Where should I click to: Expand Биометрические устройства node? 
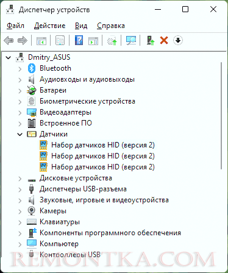(20, 102)
